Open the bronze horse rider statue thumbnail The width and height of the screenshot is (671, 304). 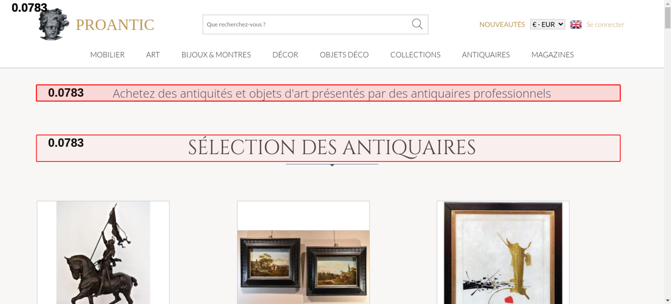(x=103, y=252)
